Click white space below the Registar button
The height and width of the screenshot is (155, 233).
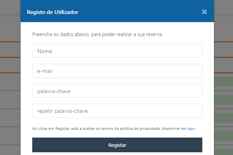coord(117,154)
